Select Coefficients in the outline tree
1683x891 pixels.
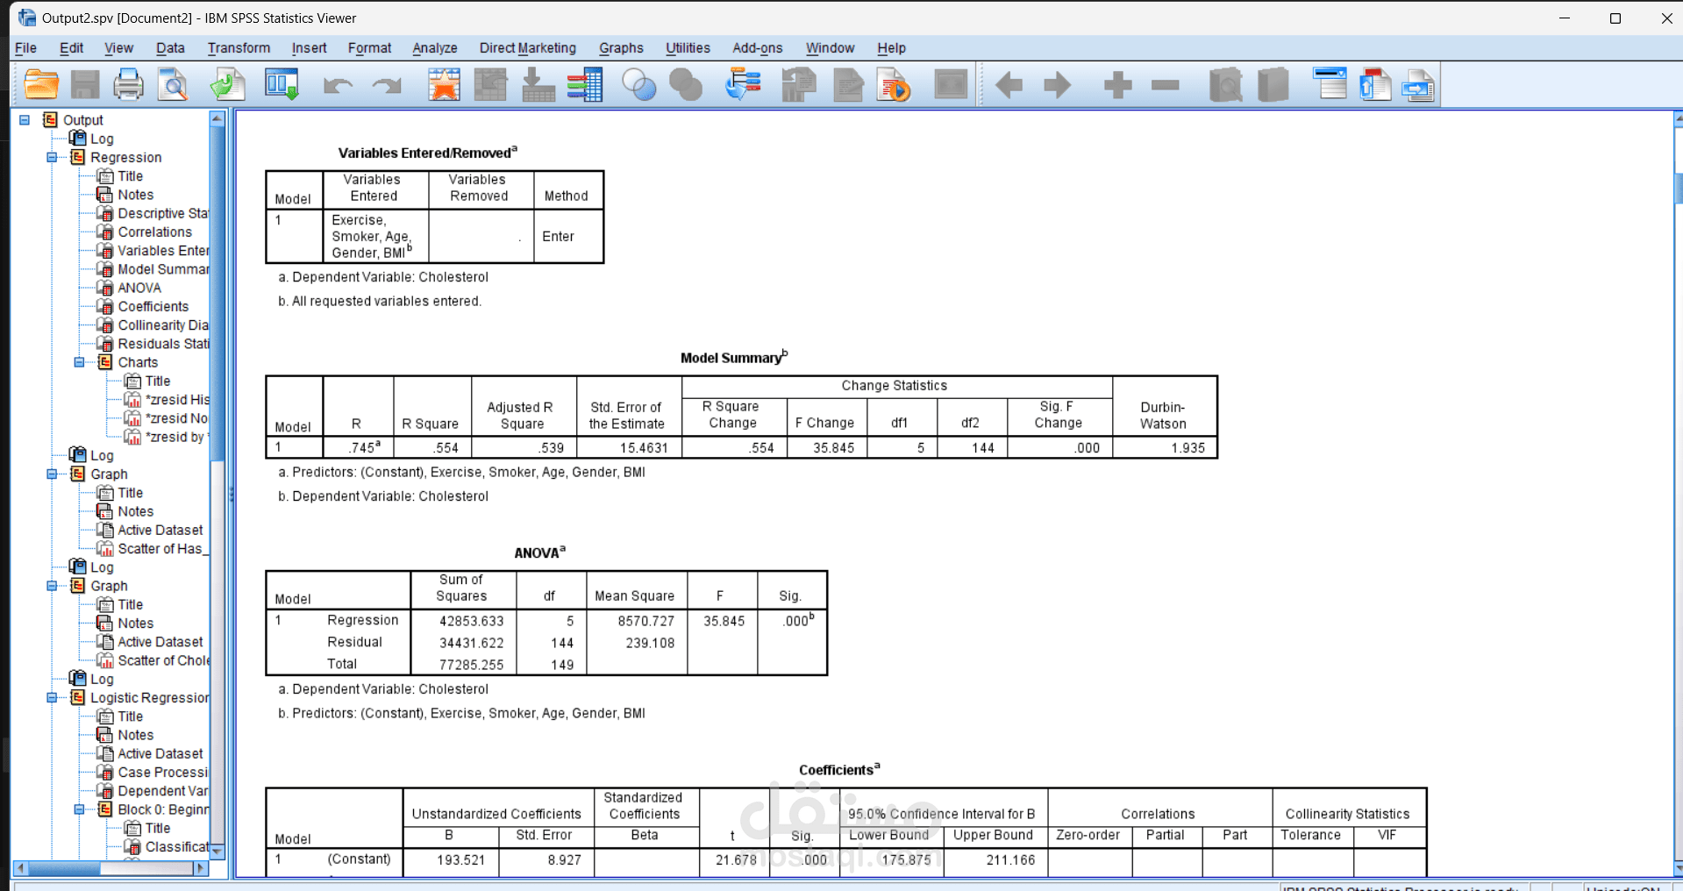point(153,307)
